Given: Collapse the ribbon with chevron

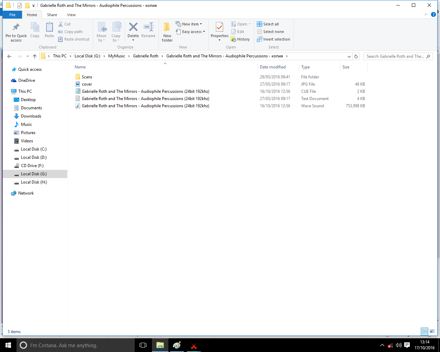Looking at the screenshot, I should (426, 14).
